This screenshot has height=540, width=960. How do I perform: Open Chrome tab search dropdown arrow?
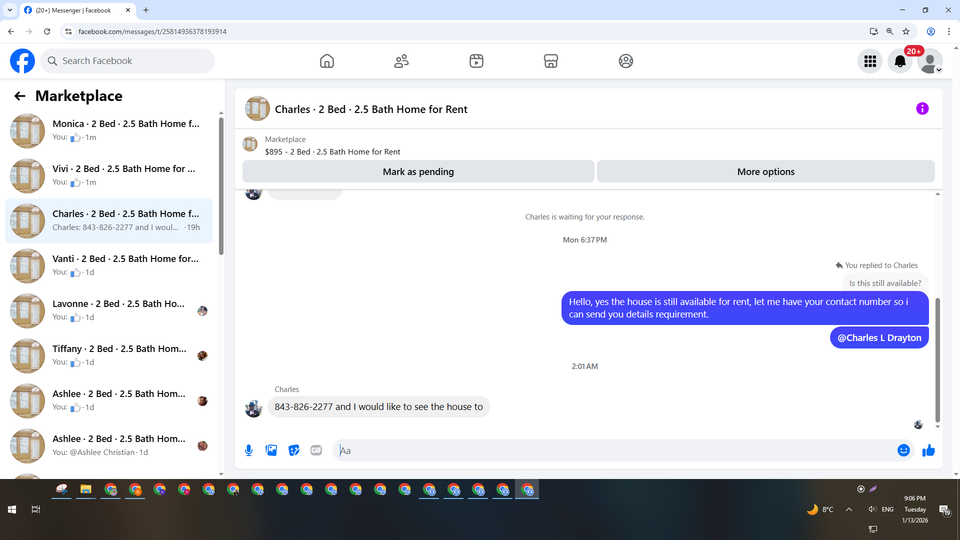pos(10,10)
